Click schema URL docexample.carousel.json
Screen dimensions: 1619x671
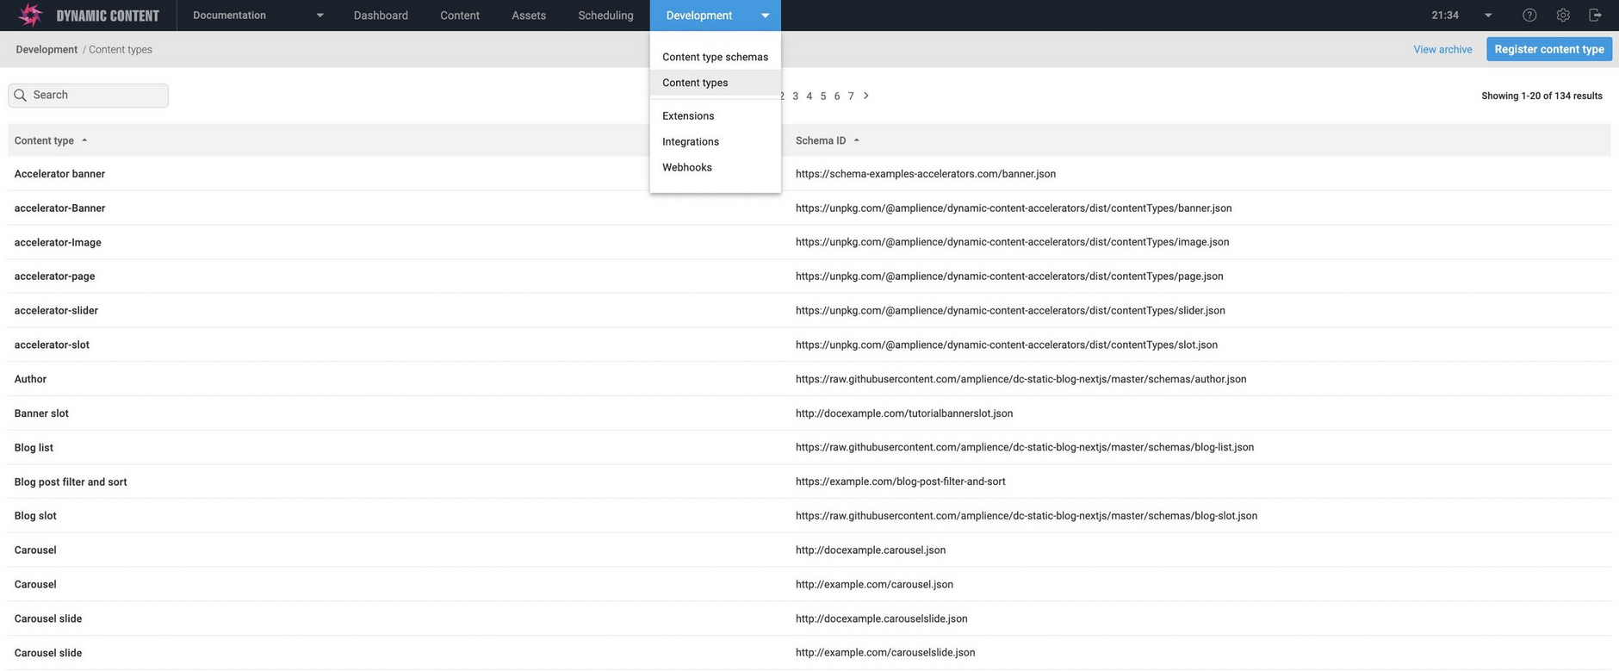tap(871, 550)
